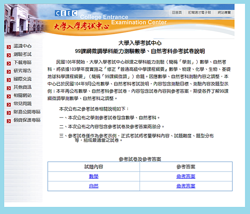
Task: Click the 大學入學考試中心 calligraphy banner title
Action: point(82,26)
